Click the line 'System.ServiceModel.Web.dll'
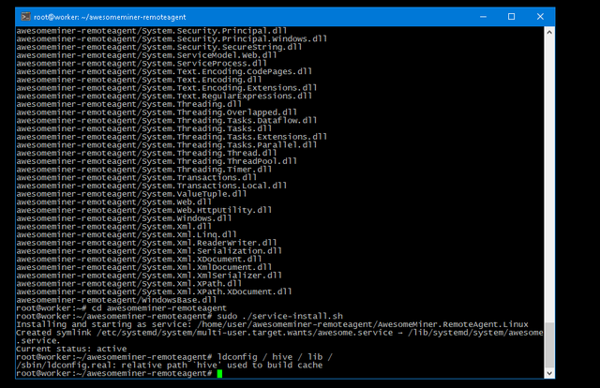Screen dimensions: 600x388 click(x=146, y=55)
